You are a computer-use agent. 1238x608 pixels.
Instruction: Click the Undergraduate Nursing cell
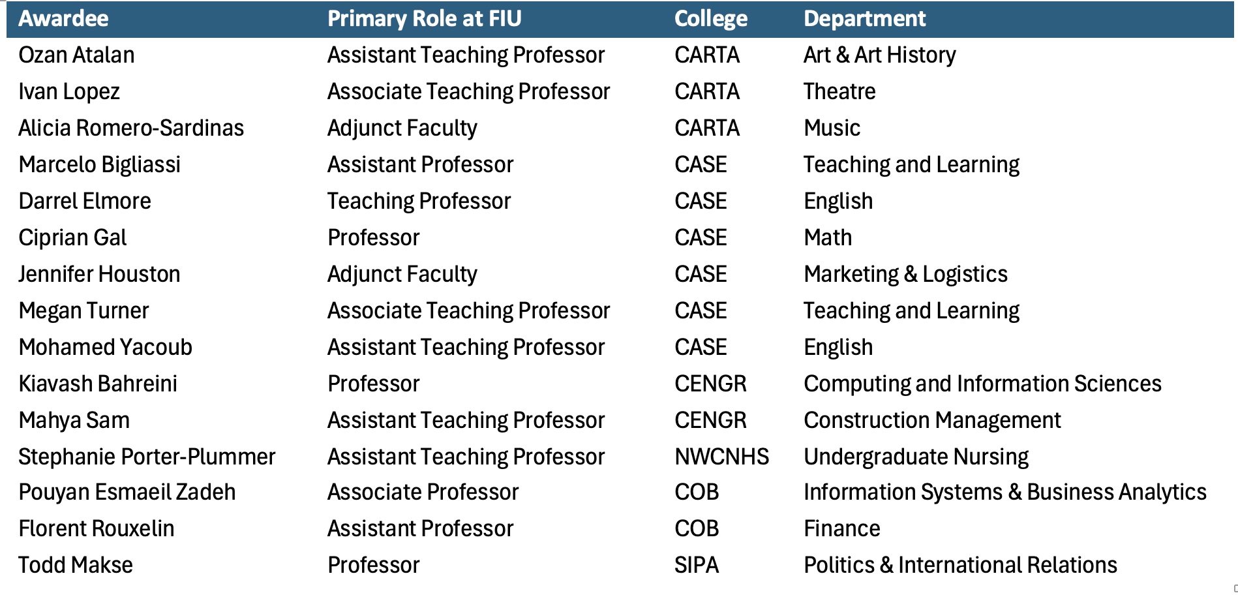click(916, 457)
